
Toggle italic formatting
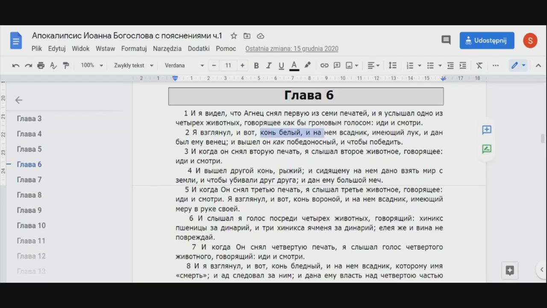269,65
